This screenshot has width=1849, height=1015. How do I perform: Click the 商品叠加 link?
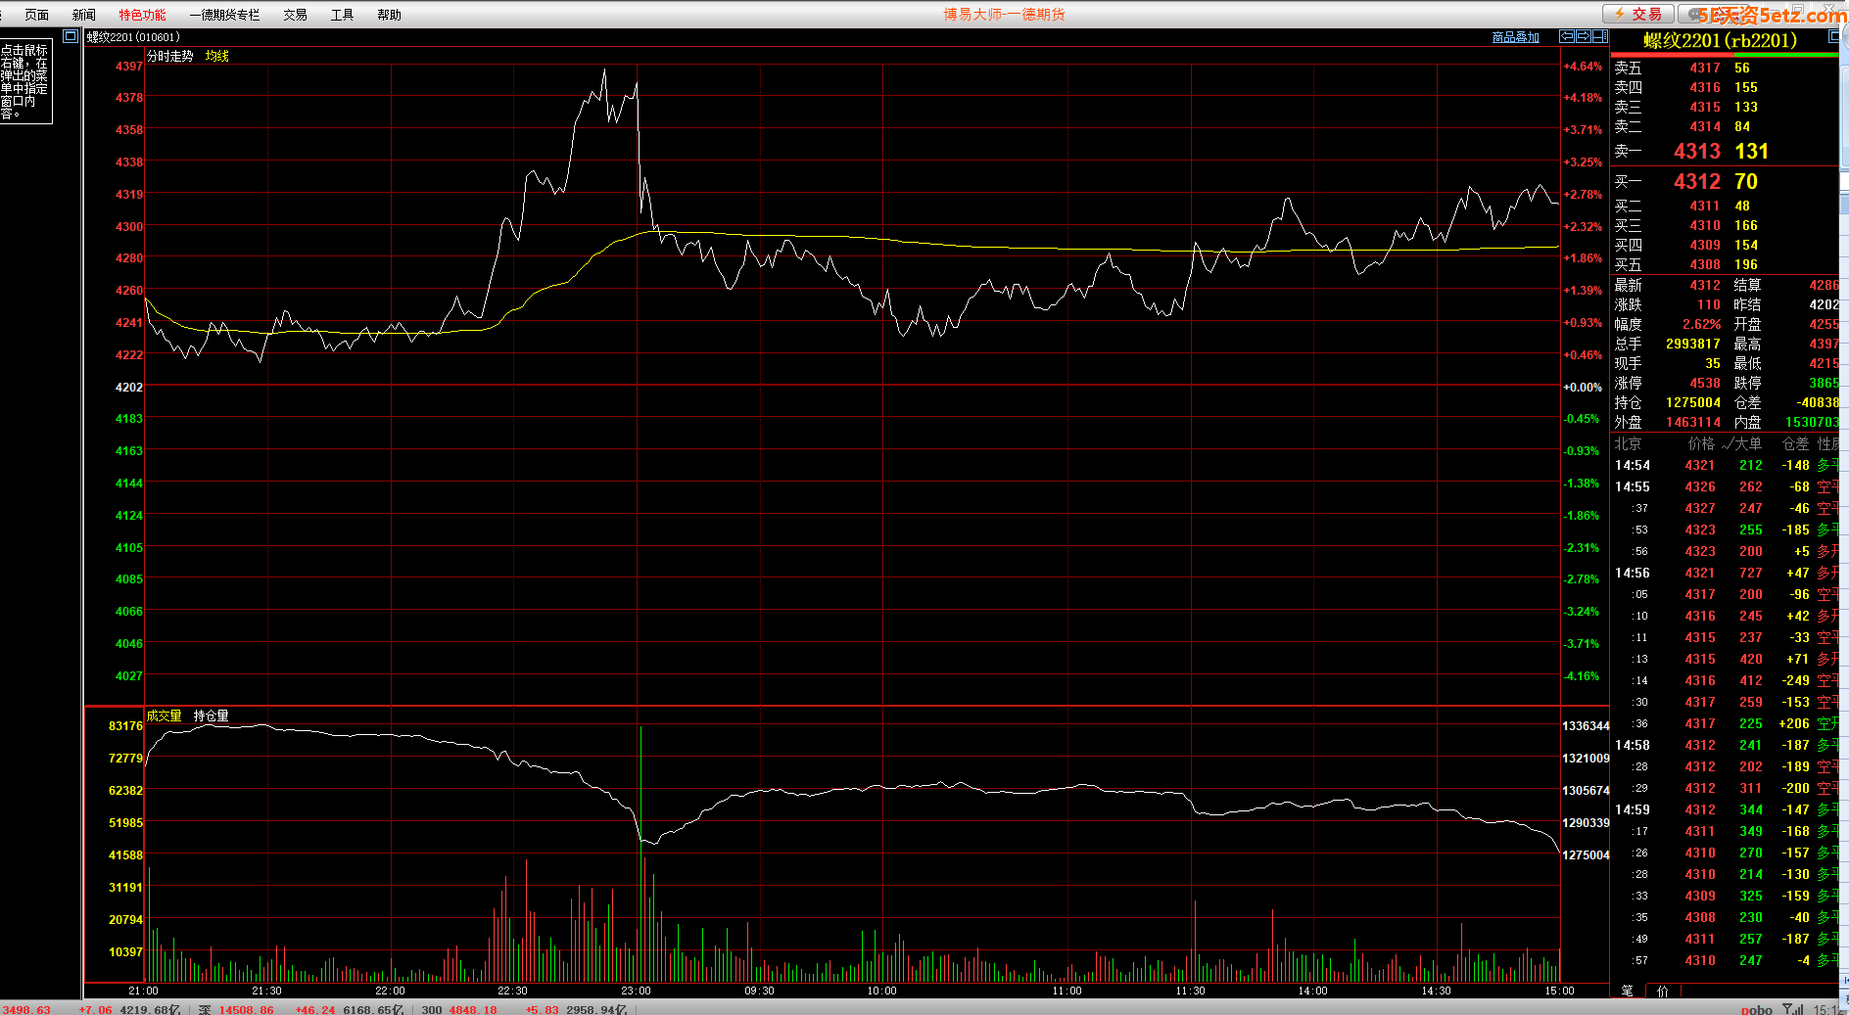point(1515,37)
